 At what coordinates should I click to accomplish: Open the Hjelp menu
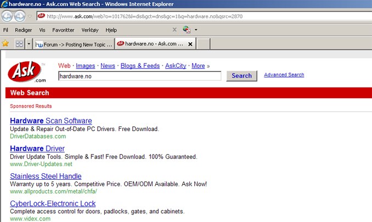111,30
